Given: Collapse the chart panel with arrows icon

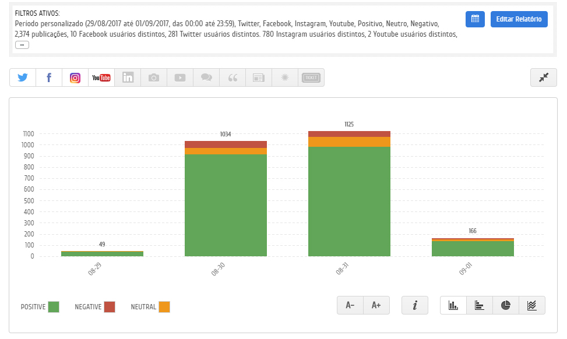Looking at the screenshot, I should click(544, 77).
